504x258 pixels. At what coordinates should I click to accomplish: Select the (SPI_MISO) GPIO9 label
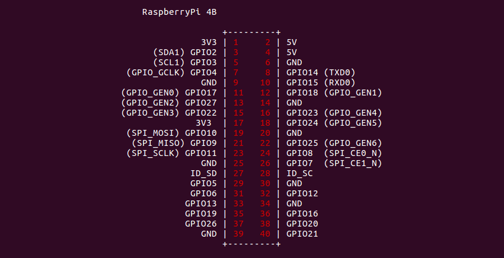pos(174,143)
